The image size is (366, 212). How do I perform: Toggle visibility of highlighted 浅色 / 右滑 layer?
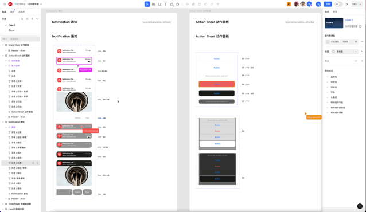(37, 163)
